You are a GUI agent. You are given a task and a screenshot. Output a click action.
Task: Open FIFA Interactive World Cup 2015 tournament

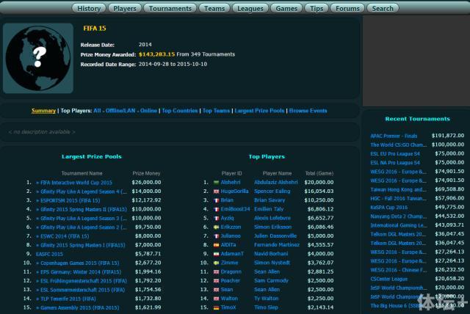click(76, 183)
